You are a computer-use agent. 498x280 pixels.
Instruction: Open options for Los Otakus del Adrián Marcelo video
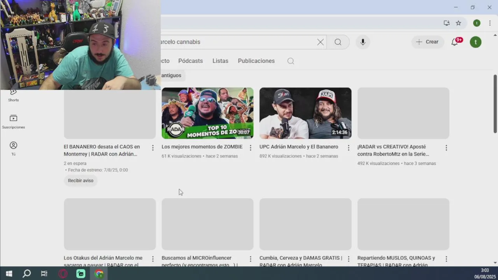click(153, 259)
